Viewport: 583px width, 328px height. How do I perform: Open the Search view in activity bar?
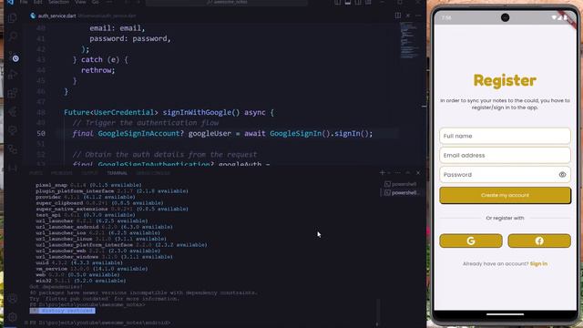[12, 36]
